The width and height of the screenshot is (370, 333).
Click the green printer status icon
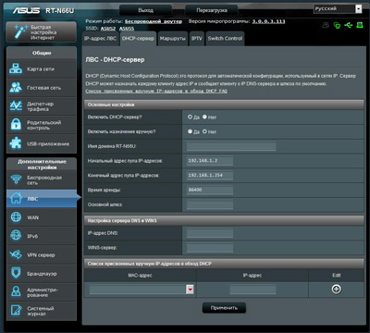coord(360,25)
